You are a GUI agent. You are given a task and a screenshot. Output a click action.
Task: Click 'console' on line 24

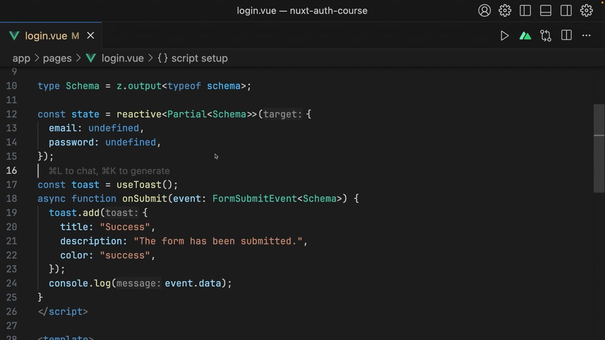[69, 283]
